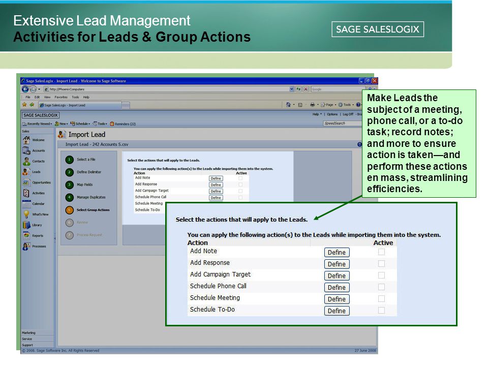Open the Schedule dropdown in SalesLogix toolbar
The image size is (488, 366).
coord(80,124)
